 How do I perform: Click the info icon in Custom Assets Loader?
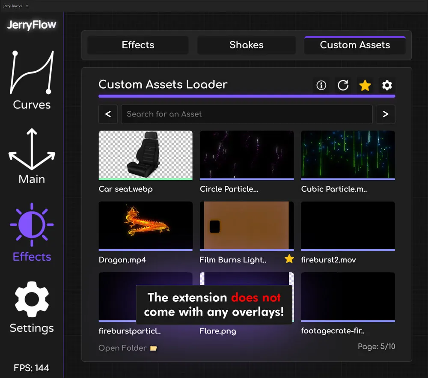(x=321, y=85)
